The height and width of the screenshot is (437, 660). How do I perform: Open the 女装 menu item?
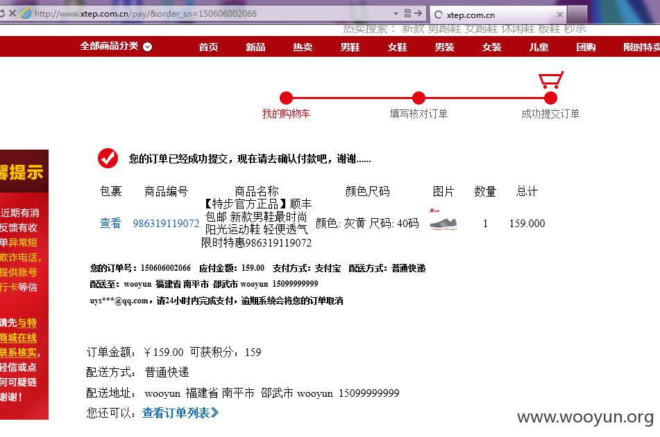(x=491, y=46)
